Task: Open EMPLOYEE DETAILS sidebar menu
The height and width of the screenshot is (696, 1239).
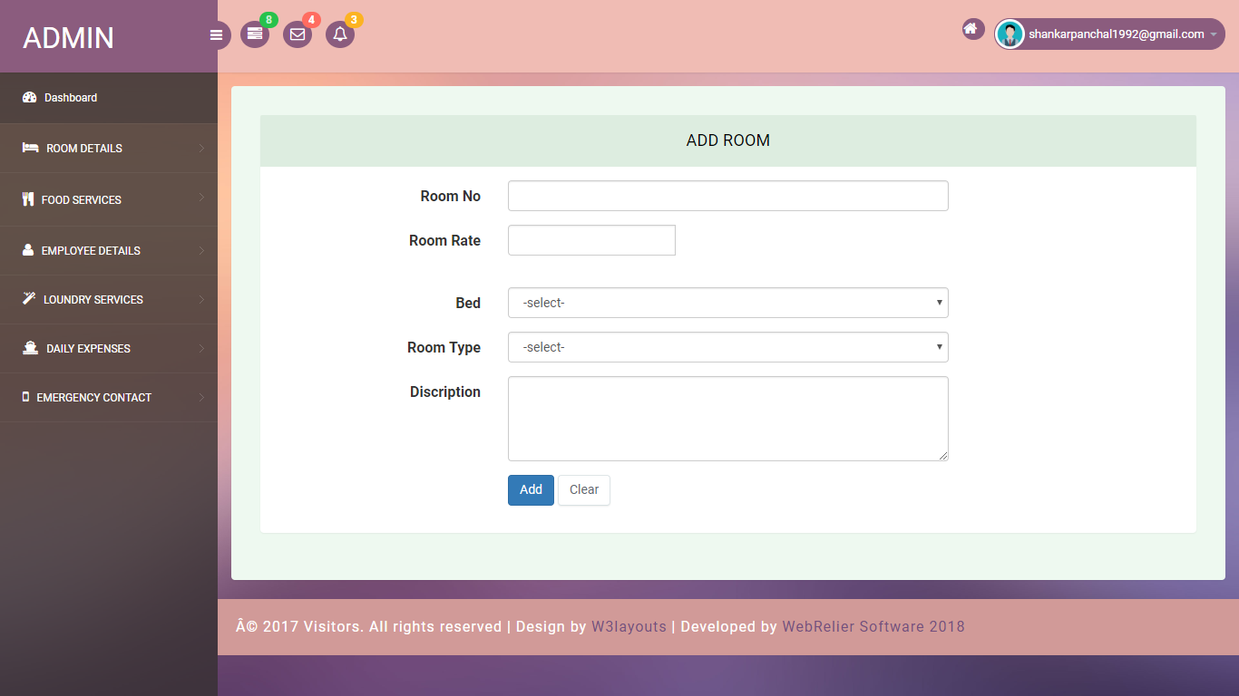Action: coord(109,251)
